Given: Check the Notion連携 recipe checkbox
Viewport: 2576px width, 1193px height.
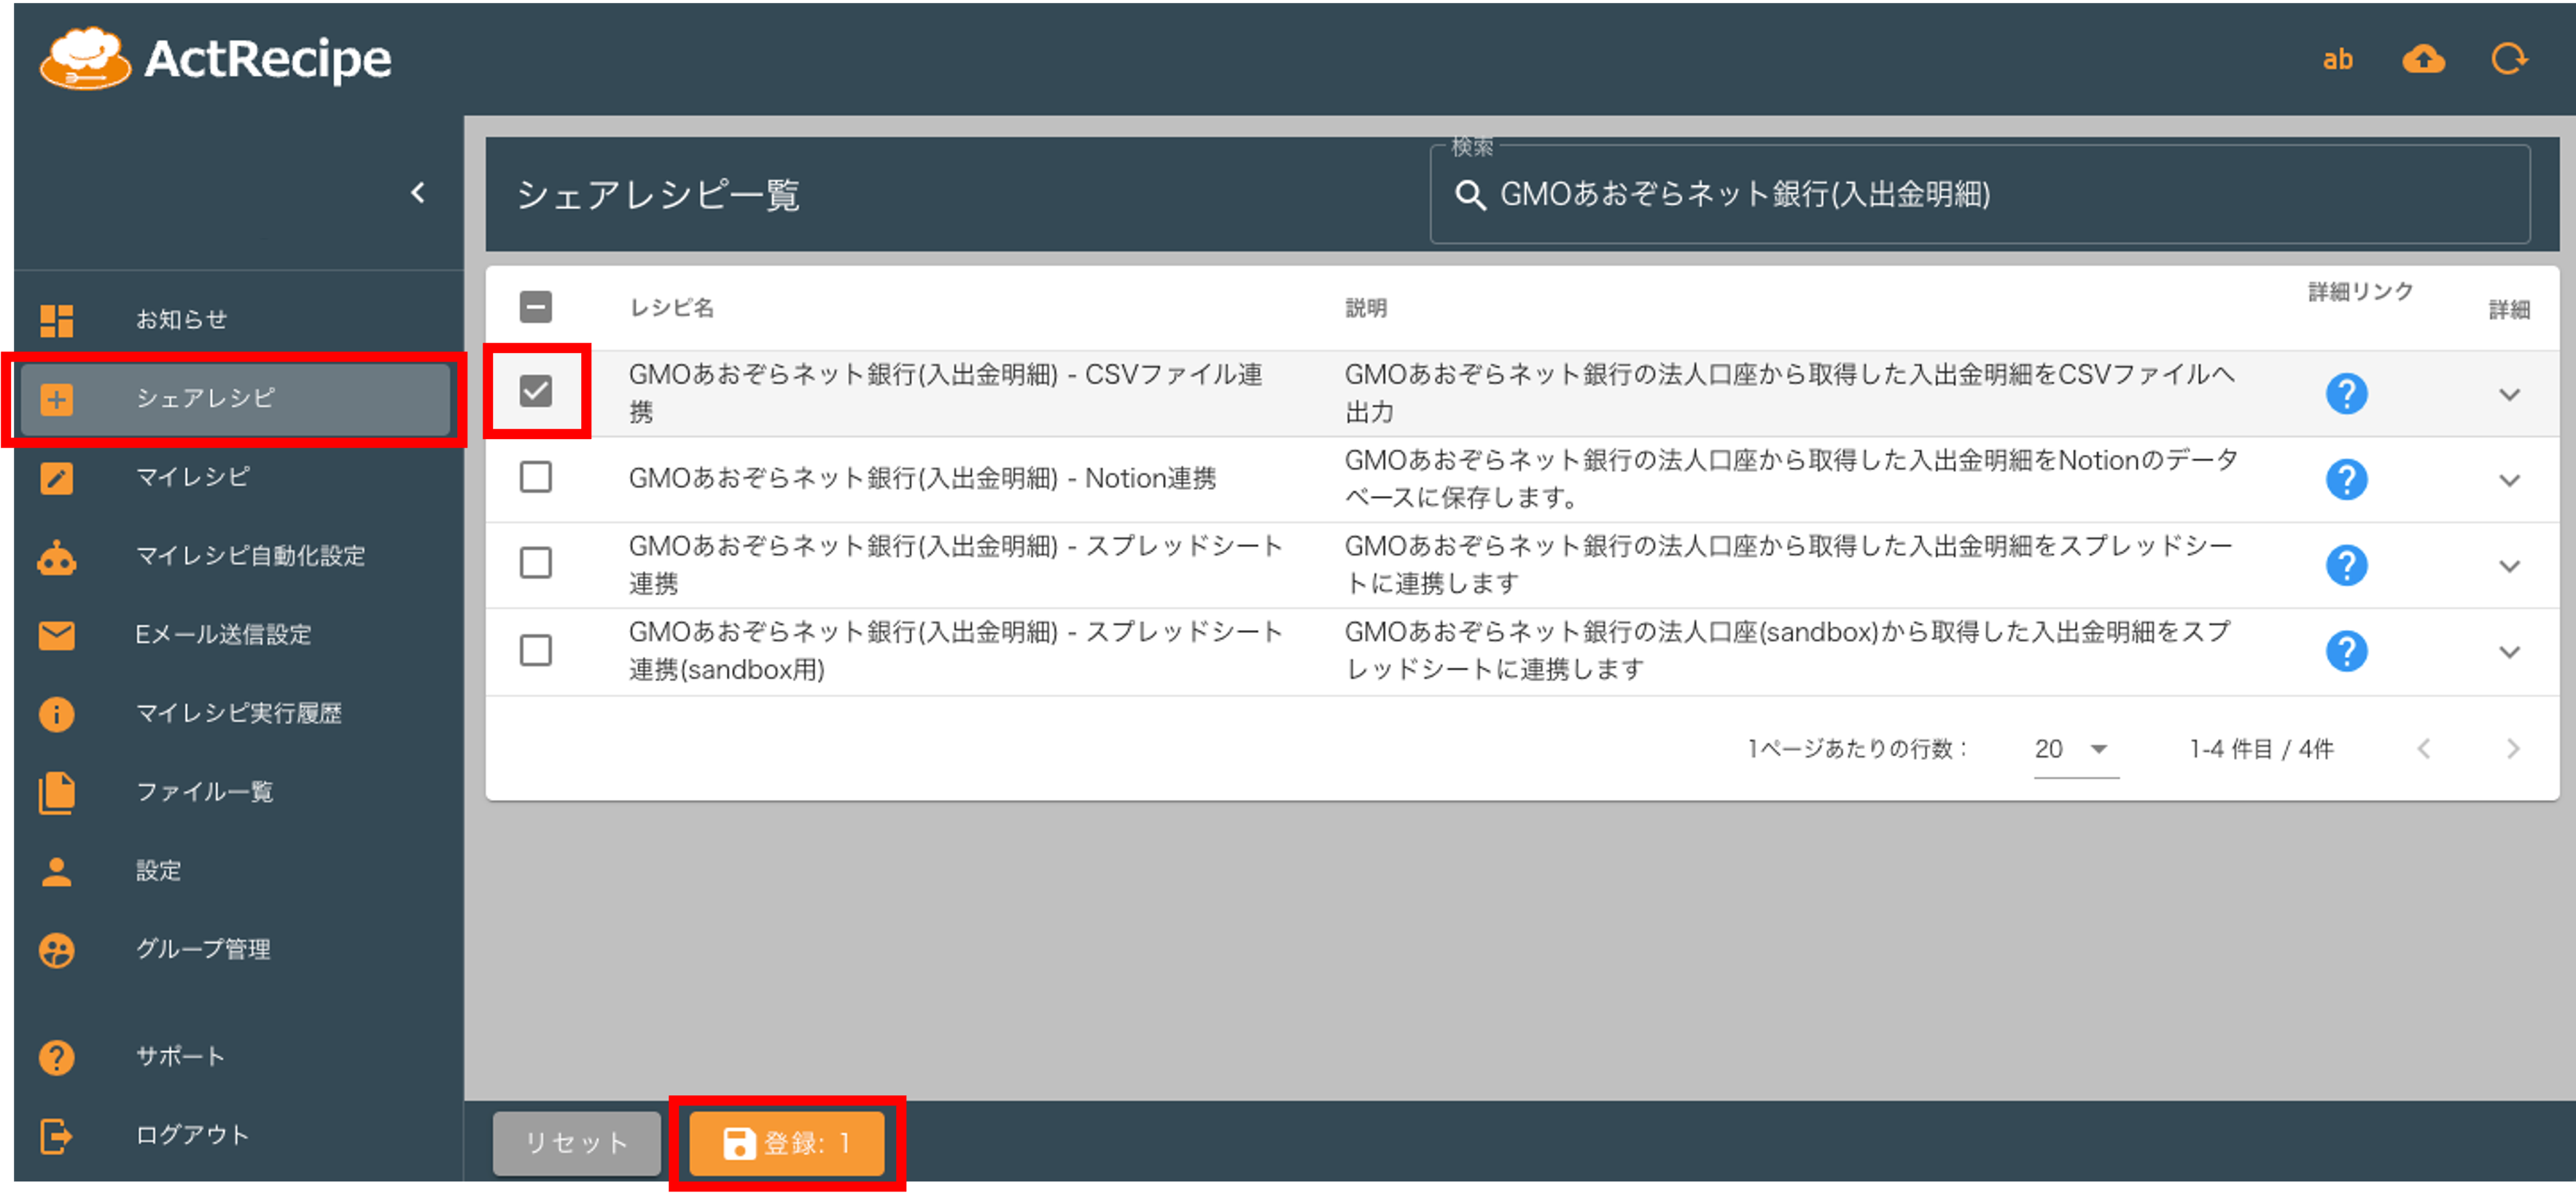Looking at the screenshot, I should tap(536, 478).
